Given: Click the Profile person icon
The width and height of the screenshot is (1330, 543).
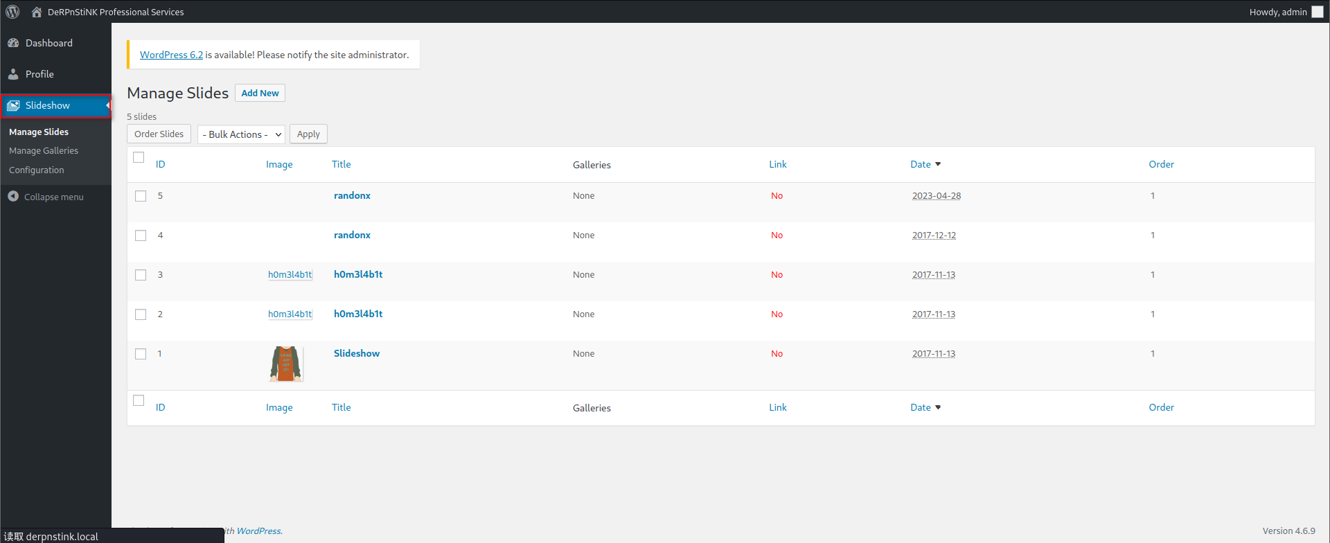Looking at the screenshot, I should click(13, 74).
